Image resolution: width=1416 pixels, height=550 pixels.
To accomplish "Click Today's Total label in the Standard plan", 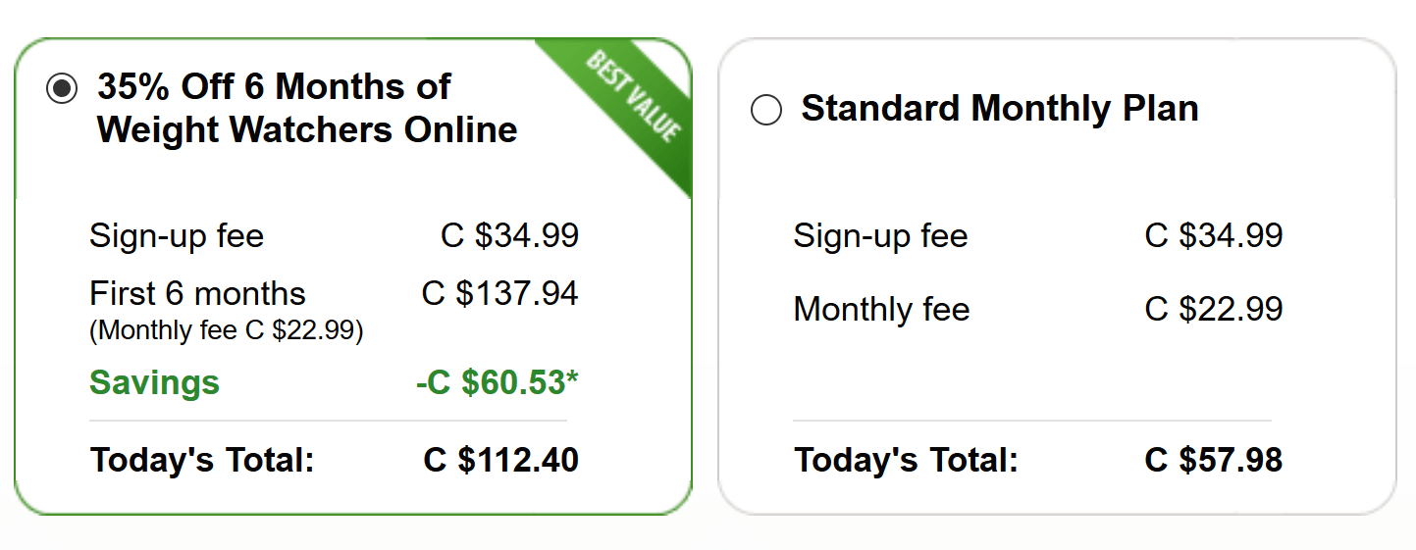I will 906,460.
